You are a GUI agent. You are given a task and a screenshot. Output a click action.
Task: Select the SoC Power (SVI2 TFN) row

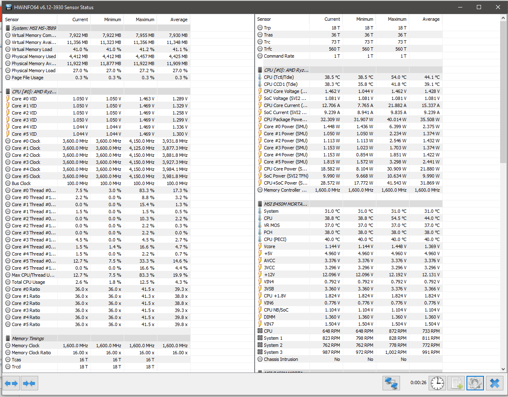coord(349,176)
